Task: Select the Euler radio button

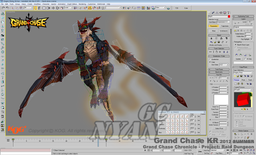Action: pyautogui.click(x=210, y=62)
